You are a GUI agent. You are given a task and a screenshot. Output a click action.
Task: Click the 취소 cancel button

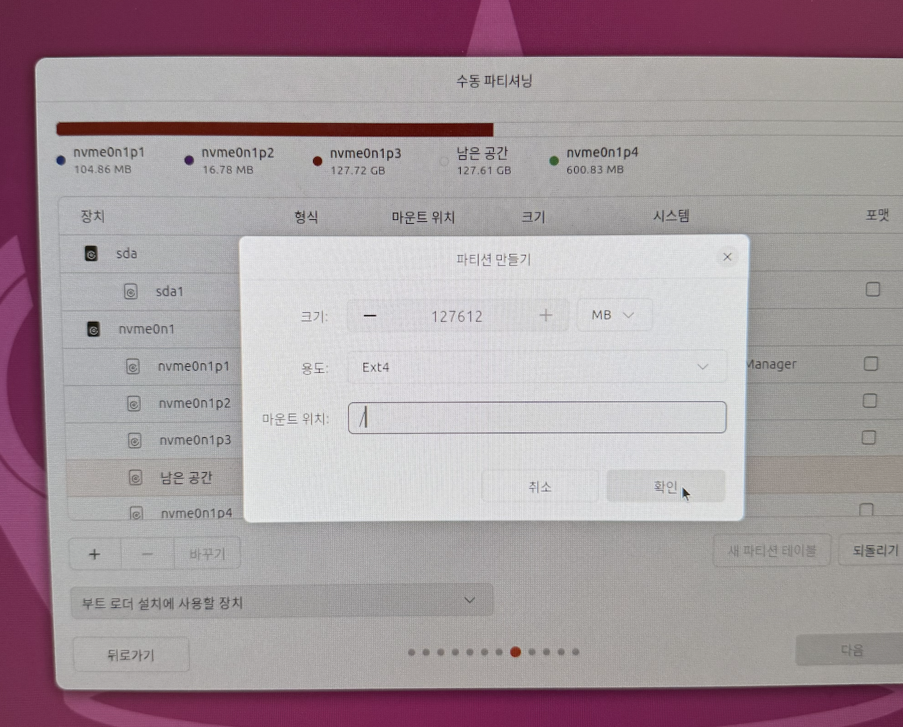tap(540, 487)
